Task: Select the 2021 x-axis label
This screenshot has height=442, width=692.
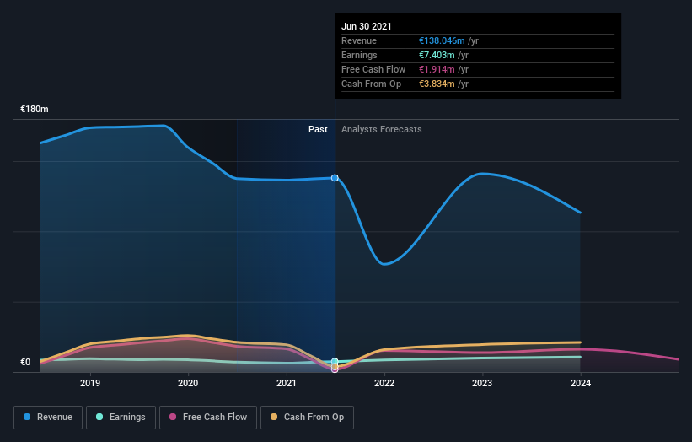Action: click(x=286, y=383)
